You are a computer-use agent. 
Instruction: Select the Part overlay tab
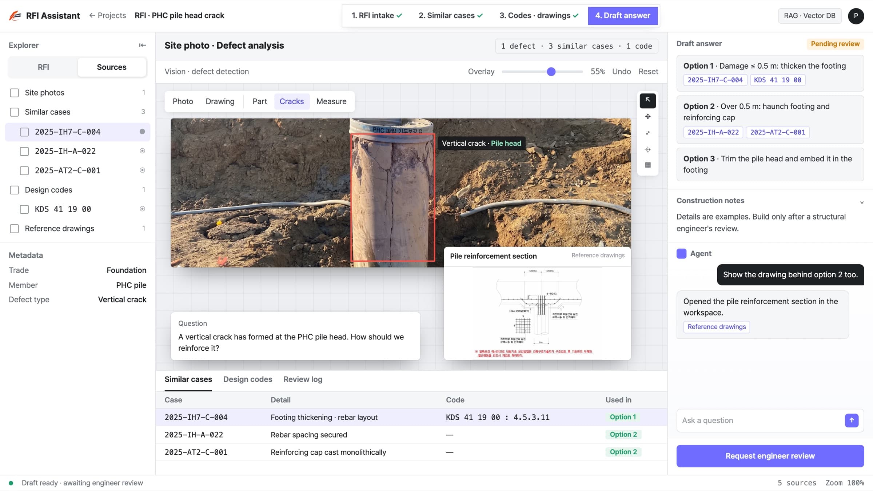[x=260, y=101]
